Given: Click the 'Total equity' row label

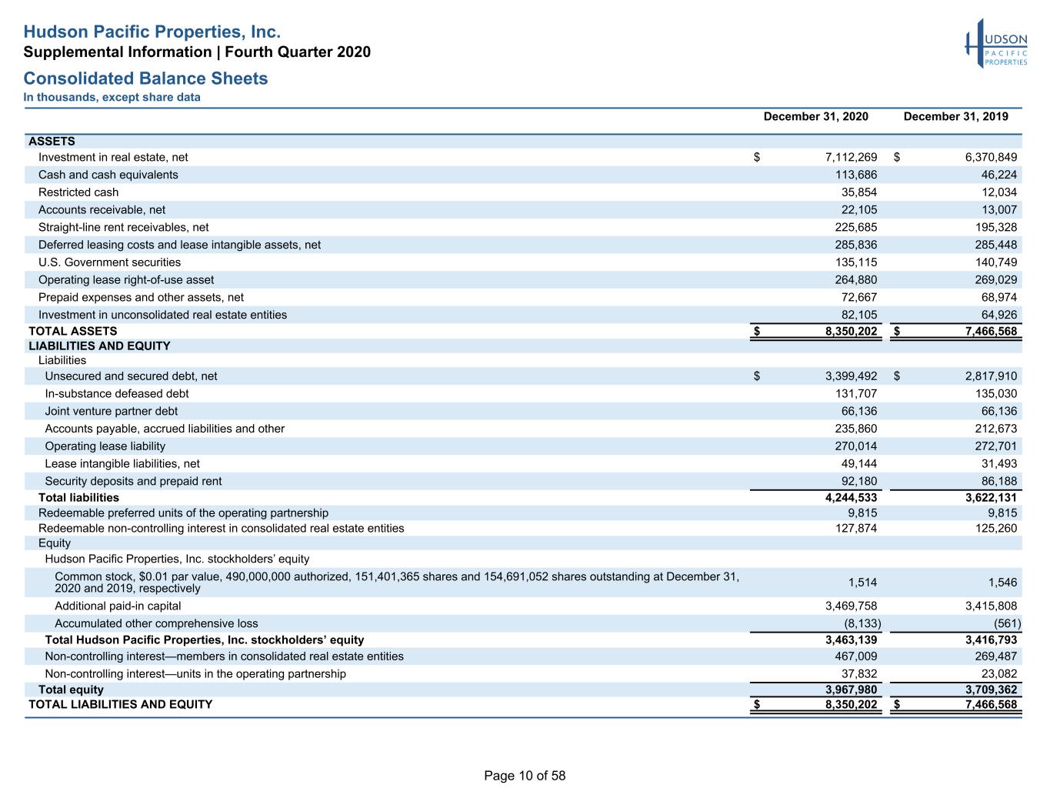Looking at the screenshot, I should pyautogui.click(x=71, y=690).
